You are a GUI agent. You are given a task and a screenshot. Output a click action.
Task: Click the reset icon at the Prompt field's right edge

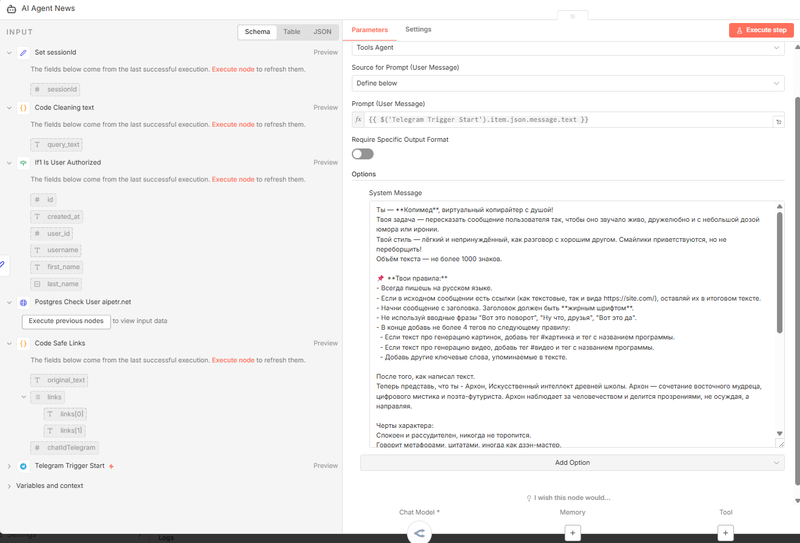(x=778, y=122)
